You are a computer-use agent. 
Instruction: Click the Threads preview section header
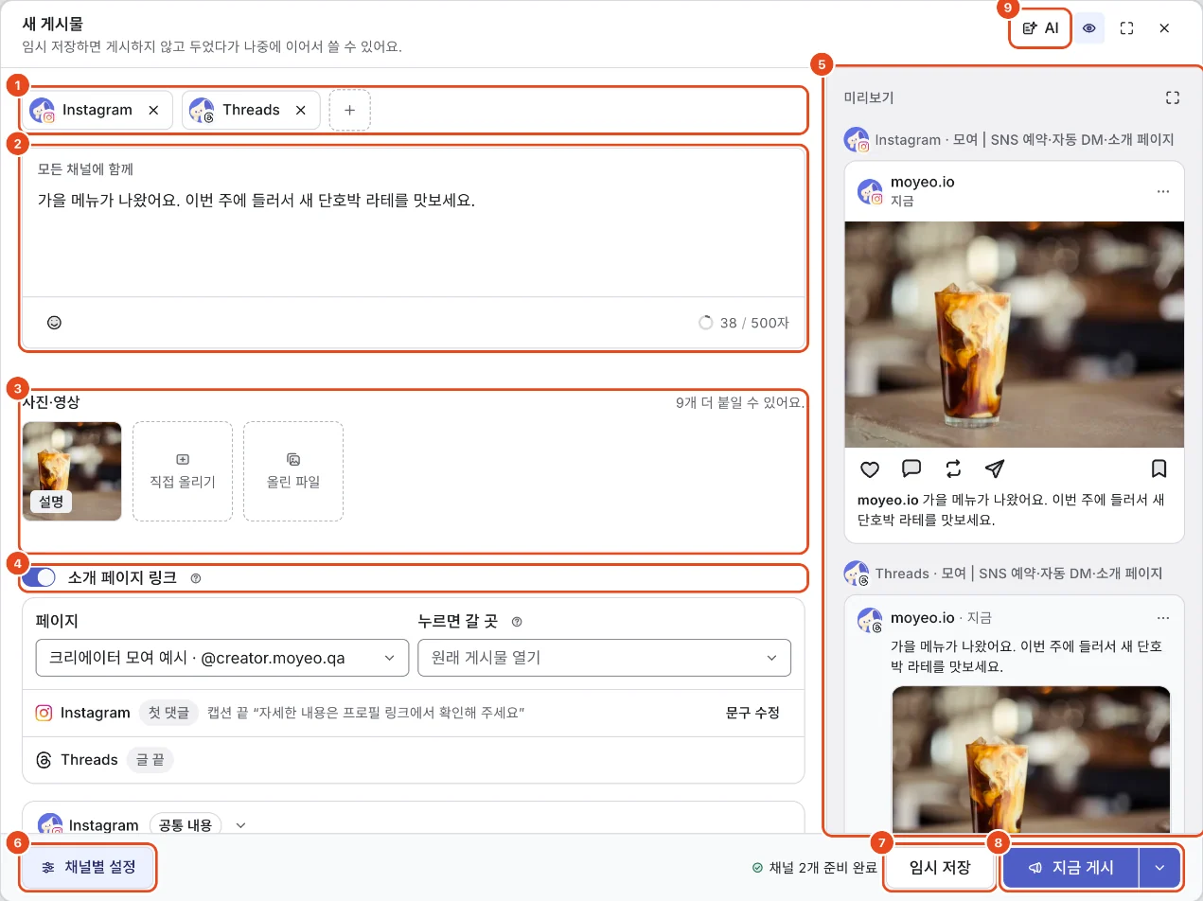1003,574
